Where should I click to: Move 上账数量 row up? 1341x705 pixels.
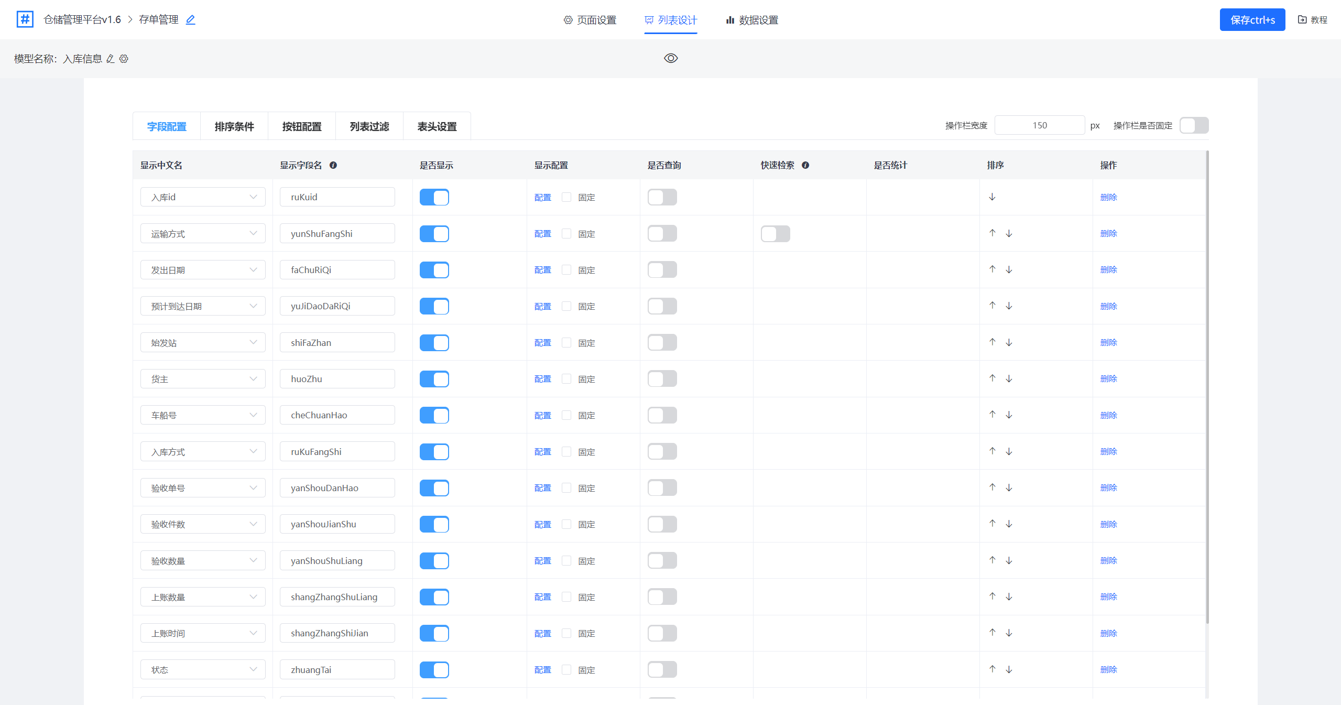[992, 596]
